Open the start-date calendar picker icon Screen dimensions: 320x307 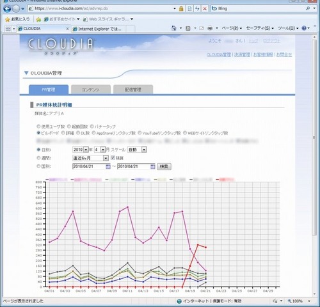tap(108, 166)
